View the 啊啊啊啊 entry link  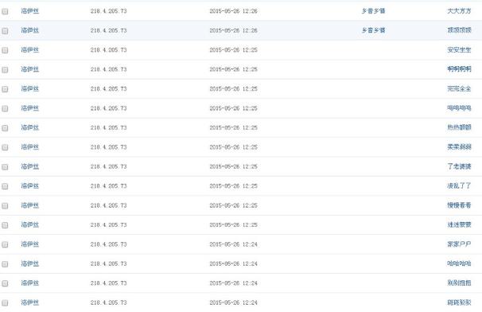click(459, 69)
